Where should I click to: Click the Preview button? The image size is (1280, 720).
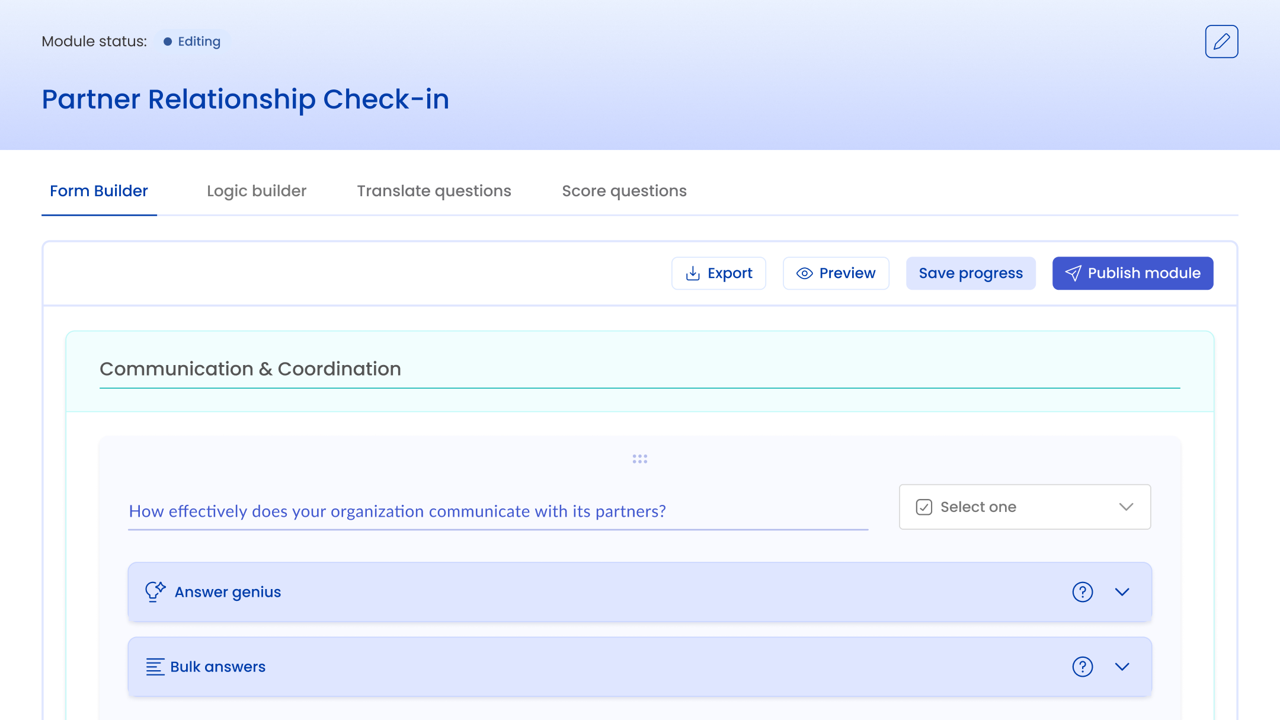tap(836, 273)
